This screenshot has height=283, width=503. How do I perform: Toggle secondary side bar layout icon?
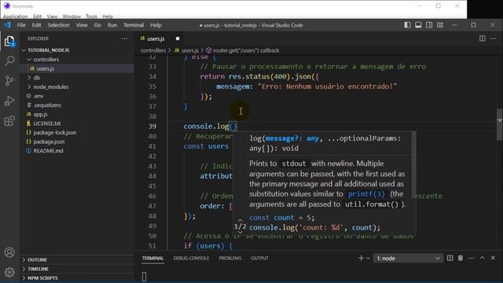(429, 25)
